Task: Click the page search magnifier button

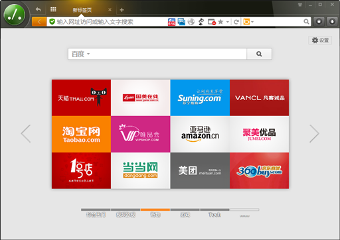Action: point(259,54)
